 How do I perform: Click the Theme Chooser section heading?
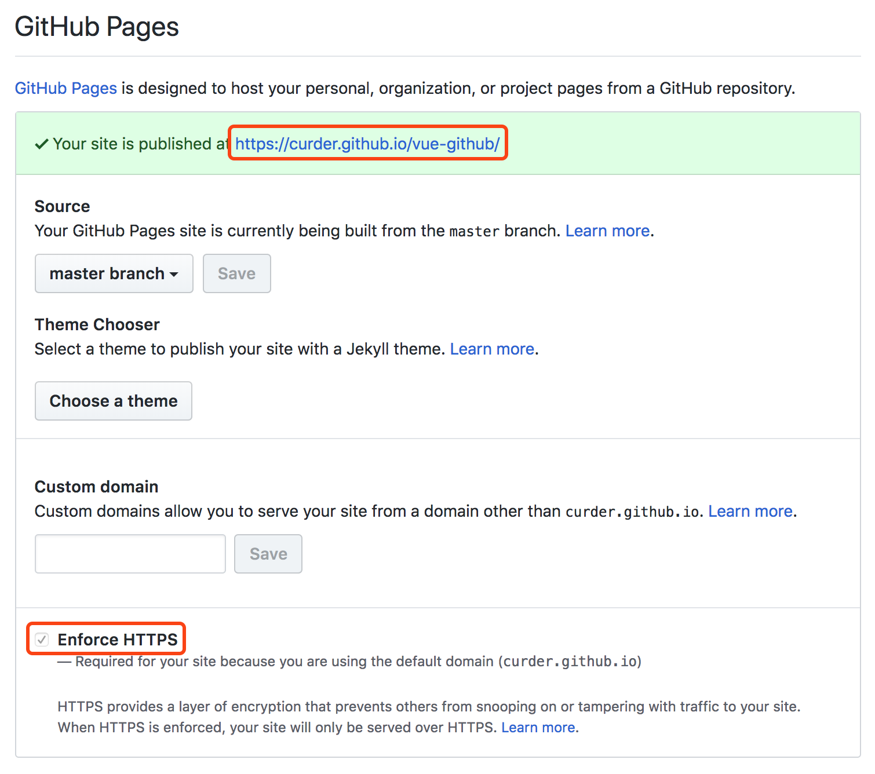click(97, 324)
